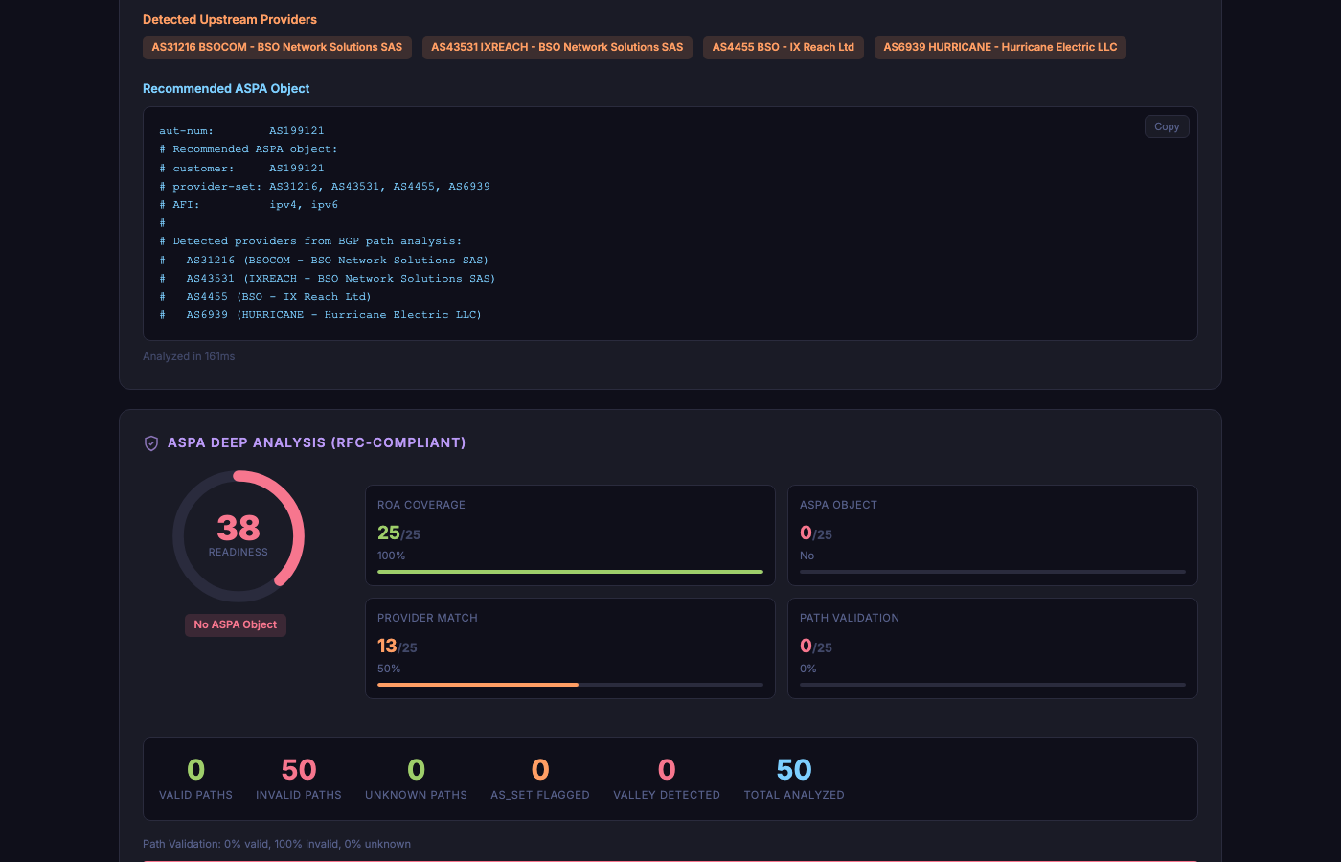This screenshot has height=862, width=1341.
Task: Click the AS31216 (BSOCOM) code comment line
Action: (x=324, y=261)
